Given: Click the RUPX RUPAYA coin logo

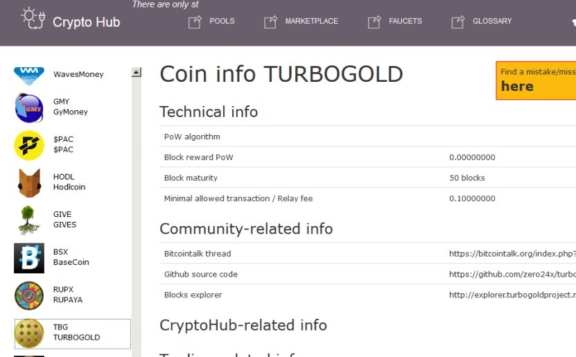Looking at the screenshot, I should (x=29, y=296).
